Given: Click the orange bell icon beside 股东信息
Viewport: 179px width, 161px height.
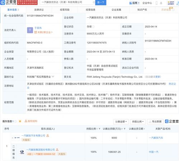Looking at the screenshot, I should pos(20,121).
